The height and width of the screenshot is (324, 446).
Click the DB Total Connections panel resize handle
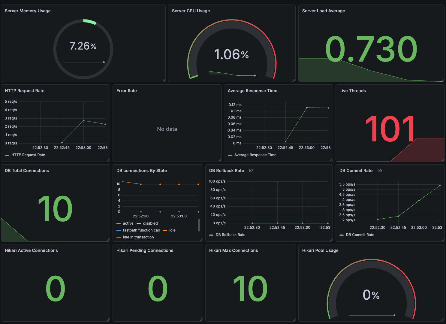pos(108,240)
